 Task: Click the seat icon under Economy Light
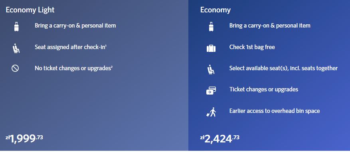point(16,48)
